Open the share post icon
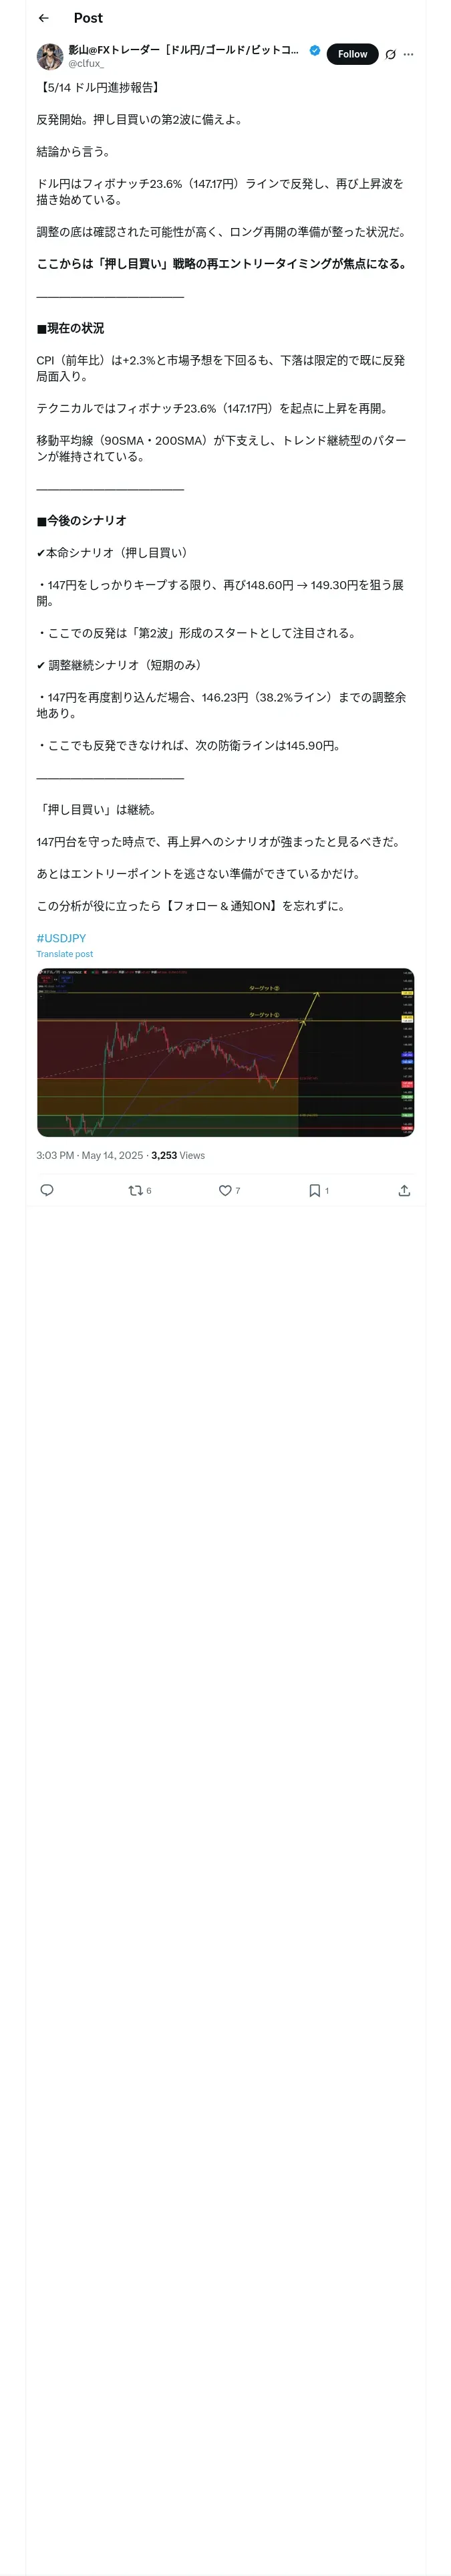451x2576 pixels. 404,1190
